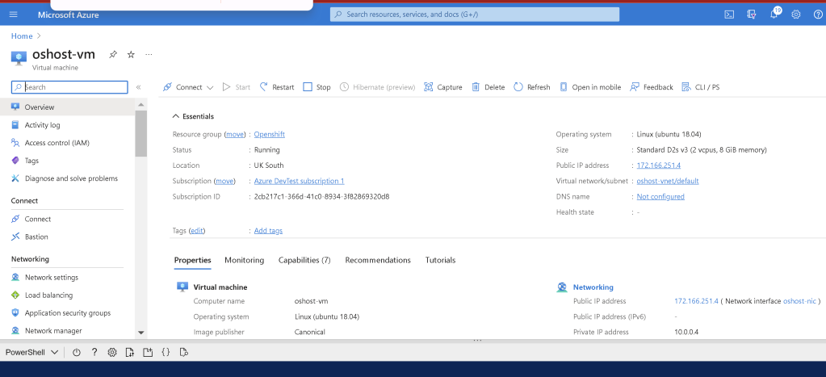Open upload/download files icon in Cloud Shell
The width and height of the screenshot is (826, 377).
coord(129,353)
